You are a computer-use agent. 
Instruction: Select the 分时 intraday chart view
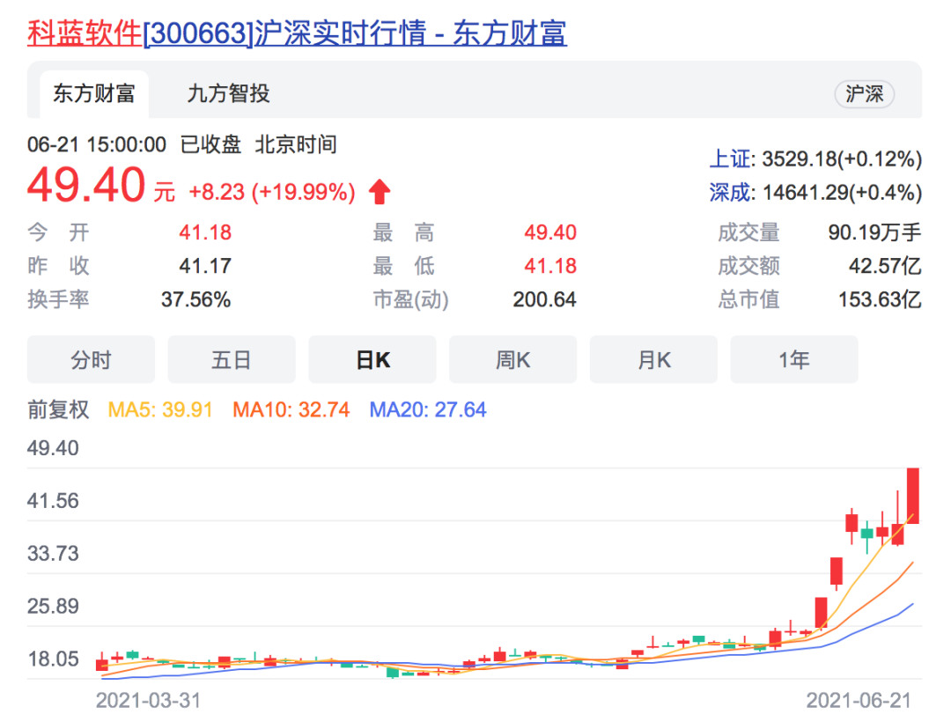click(91, 358)
